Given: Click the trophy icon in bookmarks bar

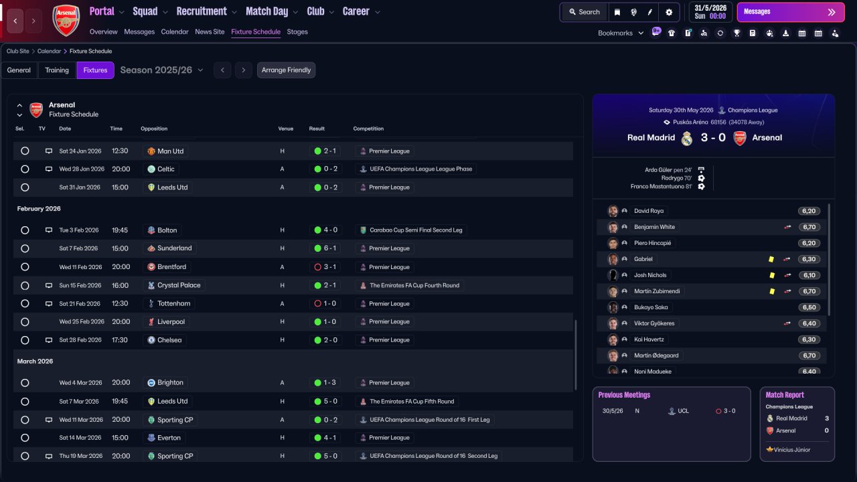Looking at the screenshot, I should [736, 33].
